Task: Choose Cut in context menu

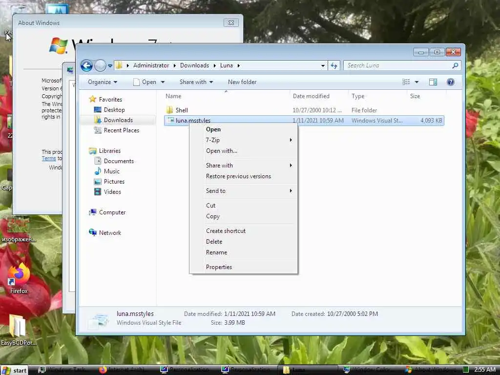Action: pos(244,206)
